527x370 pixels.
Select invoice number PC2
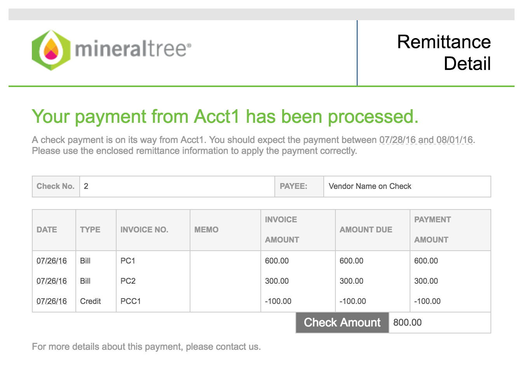(128, 281)
